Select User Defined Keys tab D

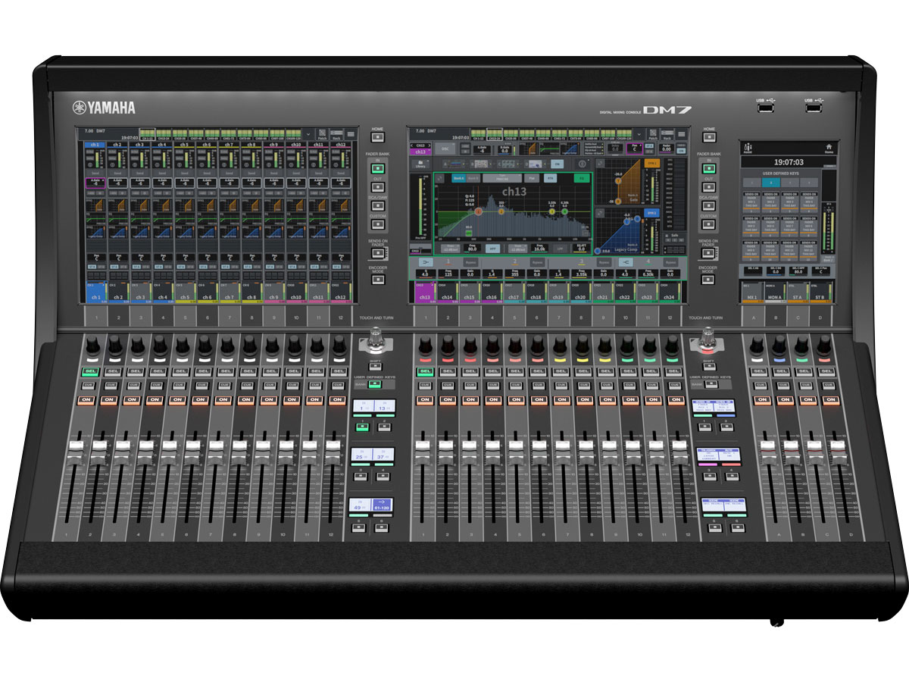[809, 183]
